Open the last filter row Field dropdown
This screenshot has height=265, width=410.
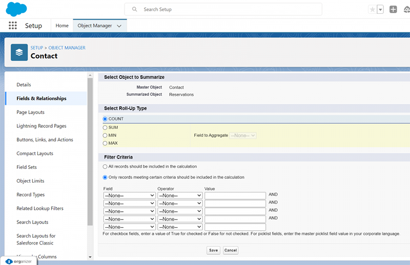130,227
